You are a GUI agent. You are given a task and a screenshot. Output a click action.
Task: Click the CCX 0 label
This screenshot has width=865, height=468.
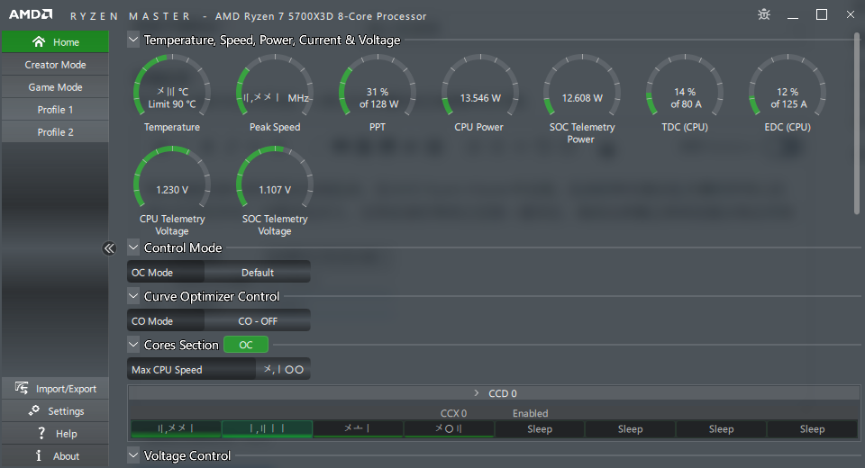pyautogui.click(x=453, y=413)
